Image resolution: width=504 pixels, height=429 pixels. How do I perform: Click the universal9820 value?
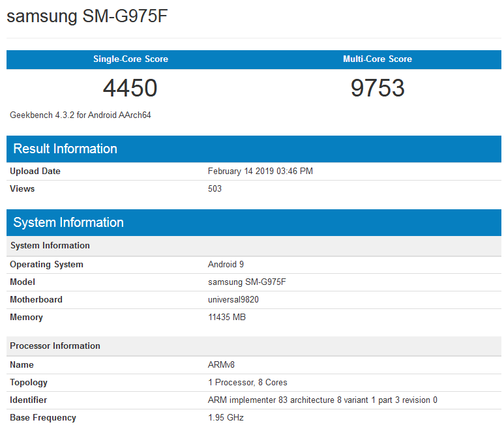coord(233,299)
